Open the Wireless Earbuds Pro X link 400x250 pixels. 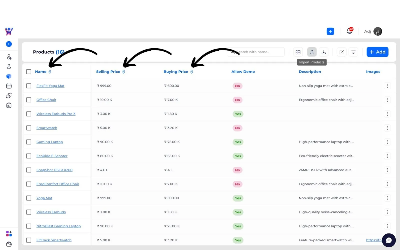(x=56, y=114)
